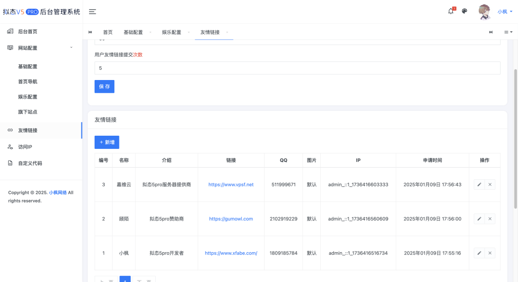Open 首页导航 submenu item

[28, 82]
